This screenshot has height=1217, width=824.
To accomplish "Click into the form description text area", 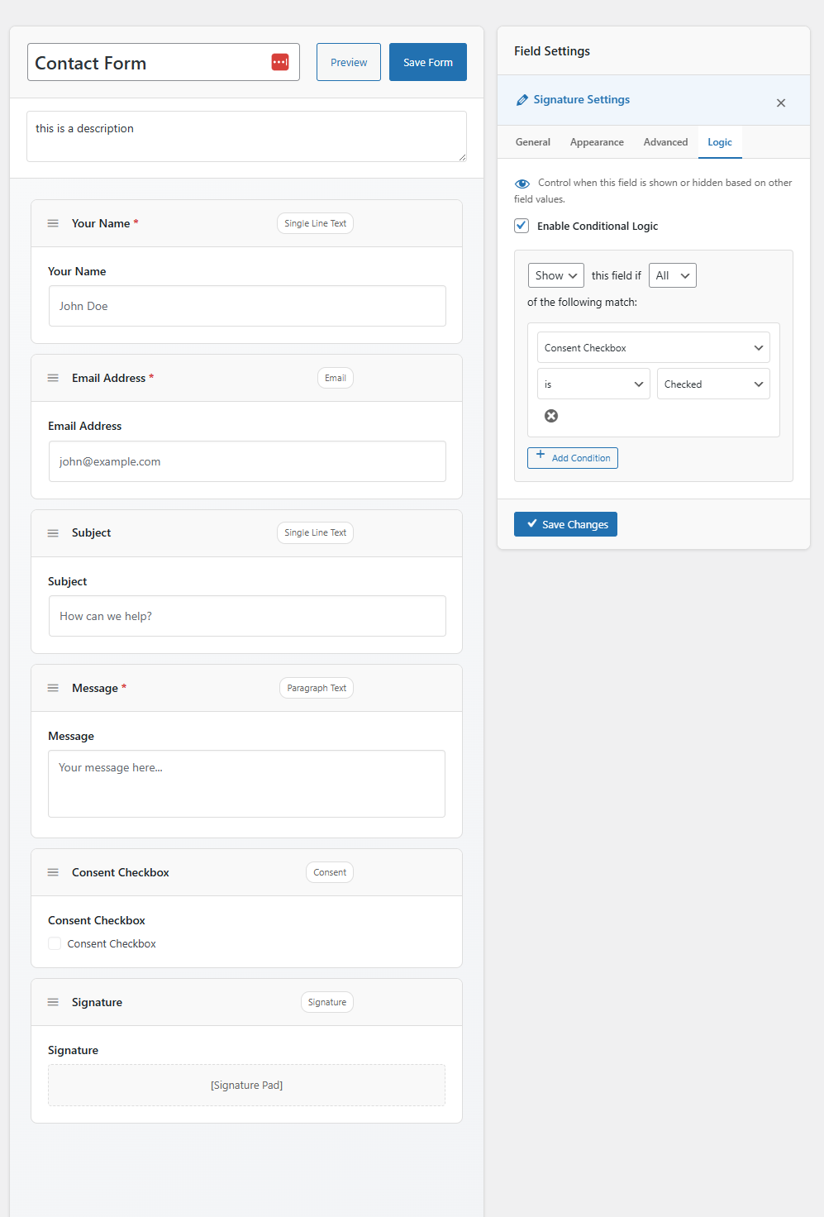I will point(246,136).
